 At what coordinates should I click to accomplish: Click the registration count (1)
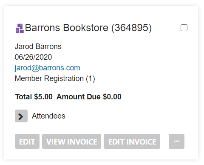click(x=91, y=78)
